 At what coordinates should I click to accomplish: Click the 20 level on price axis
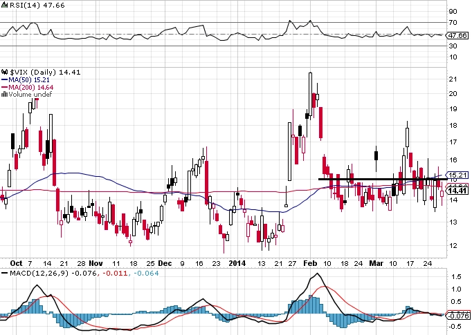tap(453, 94)
